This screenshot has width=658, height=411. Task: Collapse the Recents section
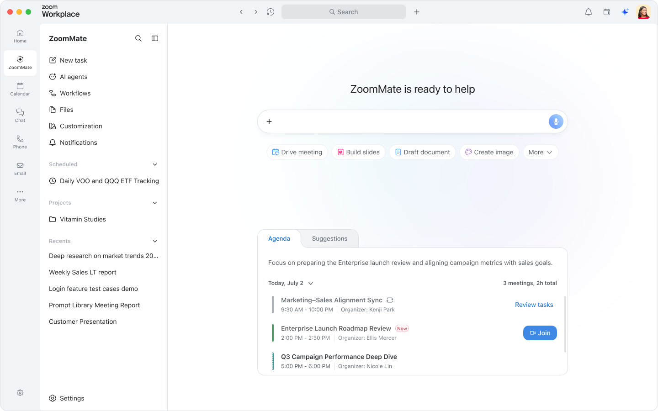coord(155,241)
